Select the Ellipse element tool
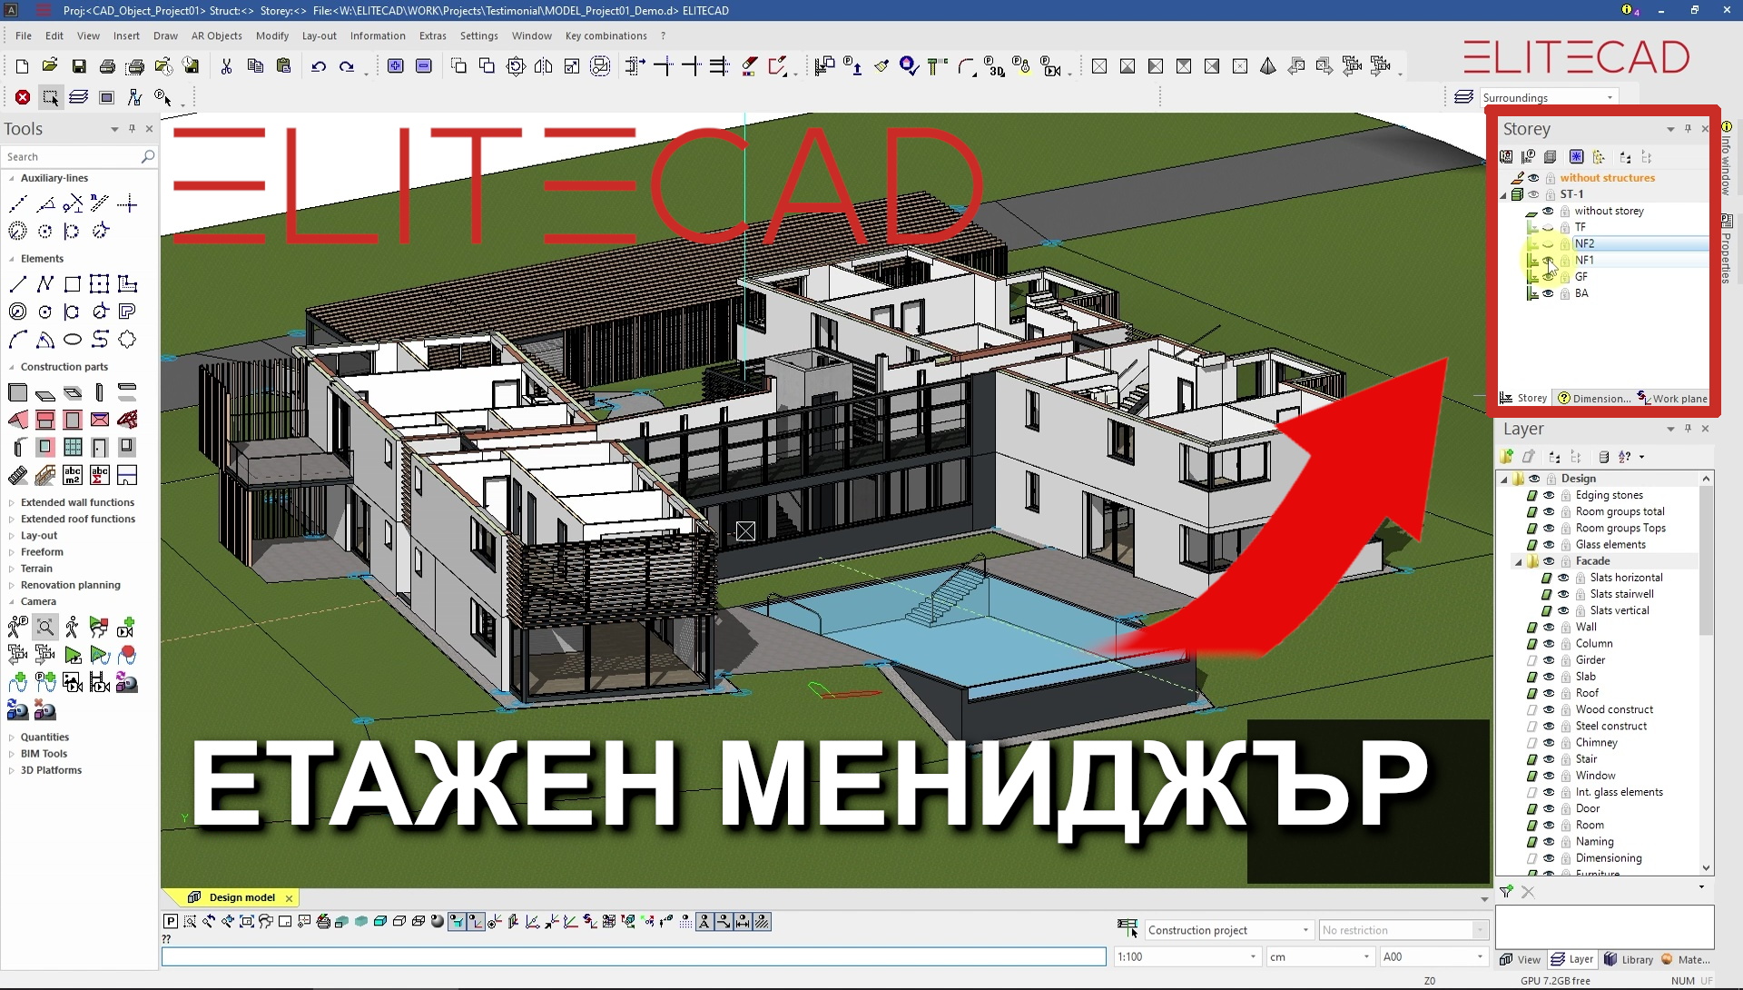Viewport: 1743px width, 990px height. pyautogui.click(x=73, y=340)
